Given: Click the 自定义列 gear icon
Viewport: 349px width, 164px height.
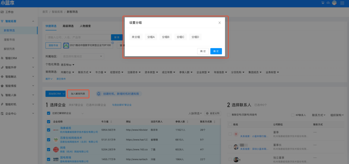Looking at the screenshot, I should (207, 113).
